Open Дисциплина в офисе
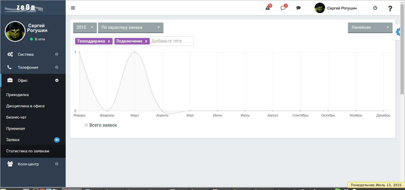The image size is (405, 190). point(33,106)
